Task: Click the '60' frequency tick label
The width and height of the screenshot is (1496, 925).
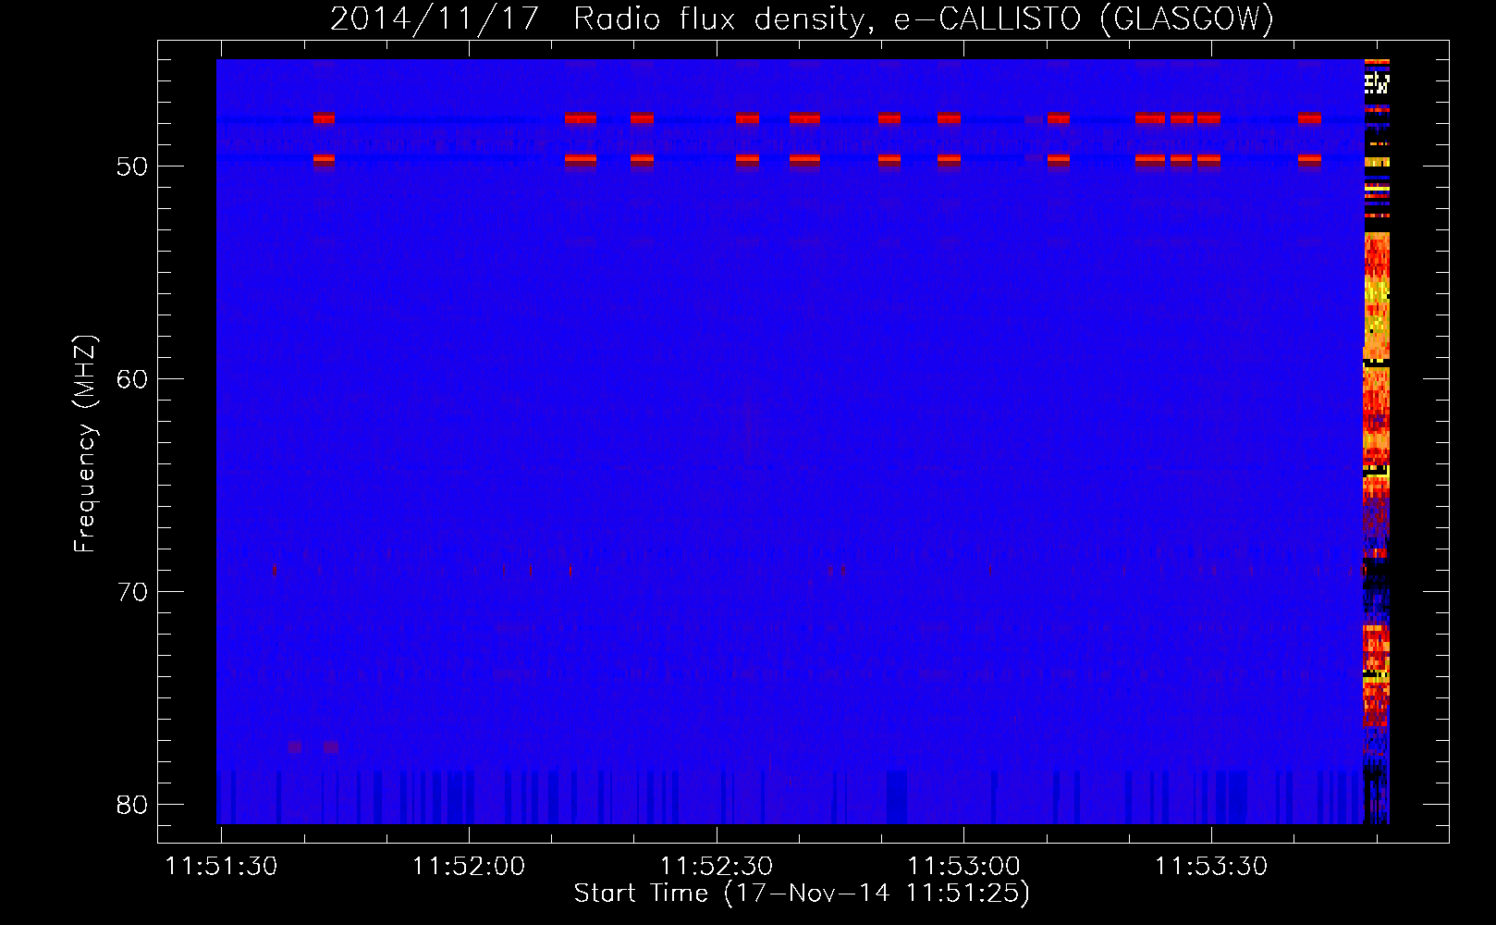Action: pyautogui.click(x=132, y=379)
